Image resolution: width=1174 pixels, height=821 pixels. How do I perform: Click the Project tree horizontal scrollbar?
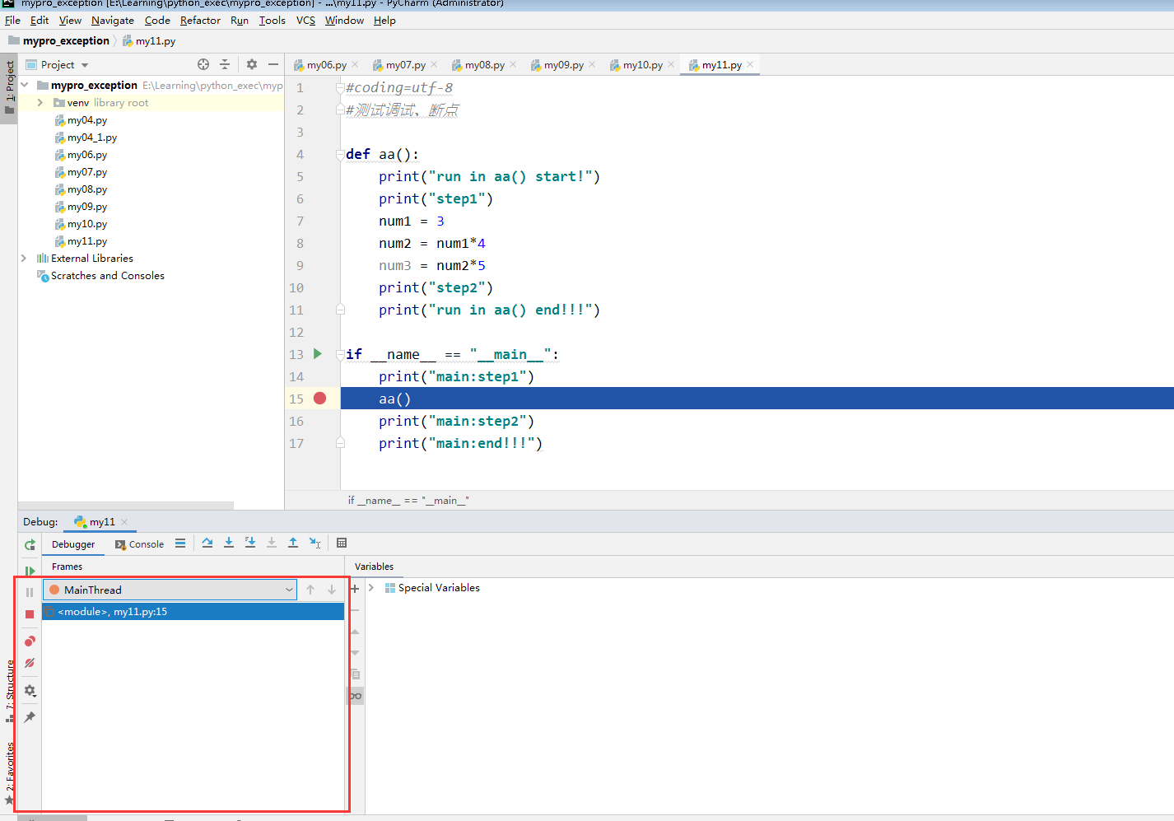pos(126,506)
